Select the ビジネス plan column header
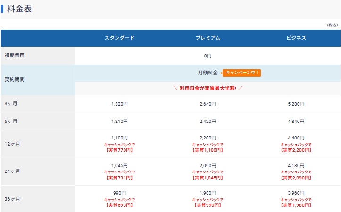Viewport: 341px width, 212px height. click(296, 38)
